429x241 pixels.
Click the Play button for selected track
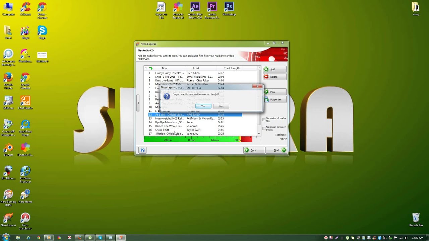[x=274, y=92]
